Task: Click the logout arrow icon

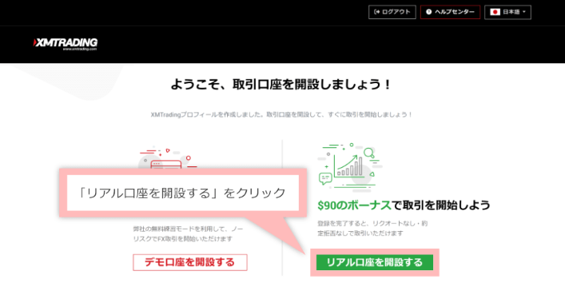Action: [x=377, y=12]
